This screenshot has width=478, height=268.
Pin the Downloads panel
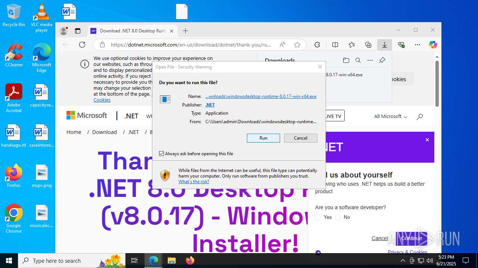click(x=382, y=60)
